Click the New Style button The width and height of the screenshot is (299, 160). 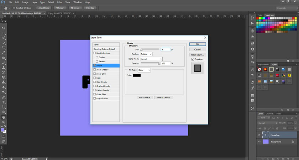[x=198, y=55]
